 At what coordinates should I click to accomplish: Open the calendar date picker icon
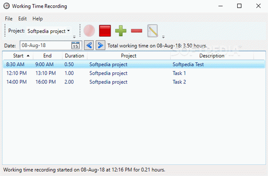pos(75,46)
